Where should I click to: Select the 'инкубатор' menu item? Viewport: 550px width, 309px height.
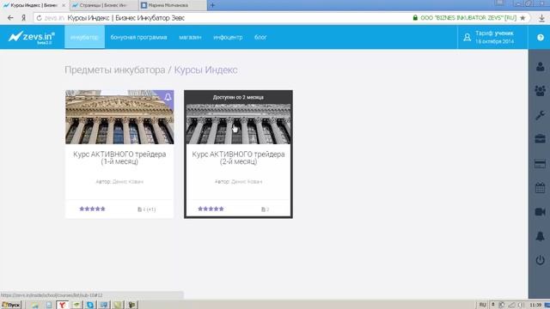pos(84,37)
